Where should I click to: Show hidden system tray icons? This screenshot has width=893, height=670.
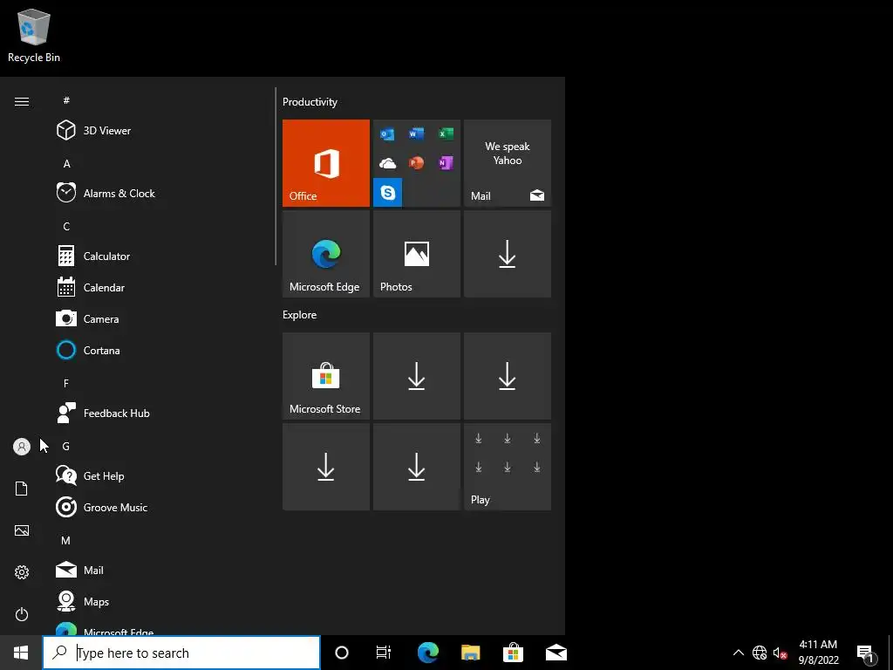point(738,653)
